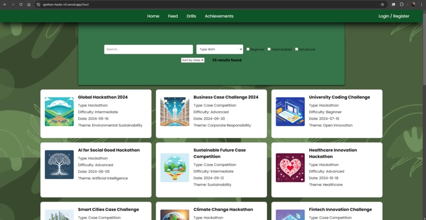The image size is (426, 220).
Task: Click the browser home icon
Action: [29, 5]
